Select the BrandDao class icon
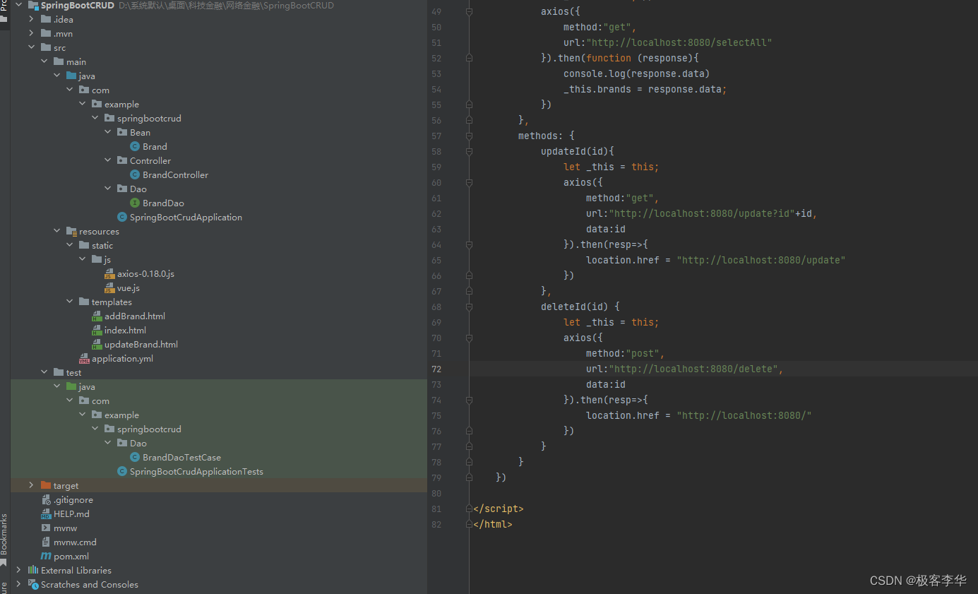Image resolution: width=978 pixels, height=594 pixels. click(136, 203)
